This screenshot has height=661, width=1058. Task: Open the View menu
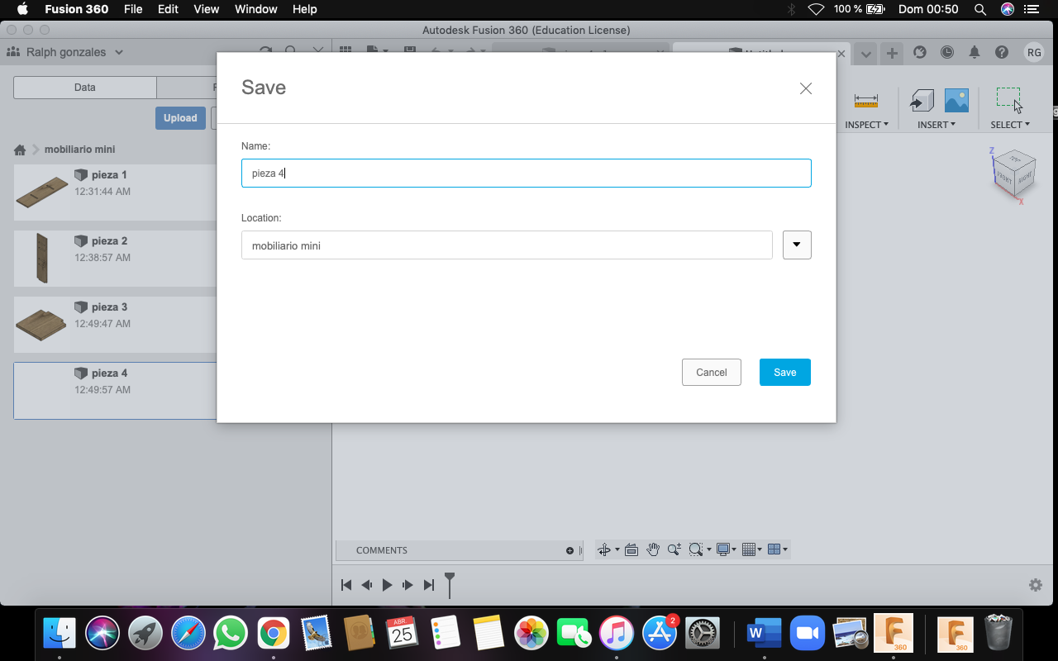[207, 9]
